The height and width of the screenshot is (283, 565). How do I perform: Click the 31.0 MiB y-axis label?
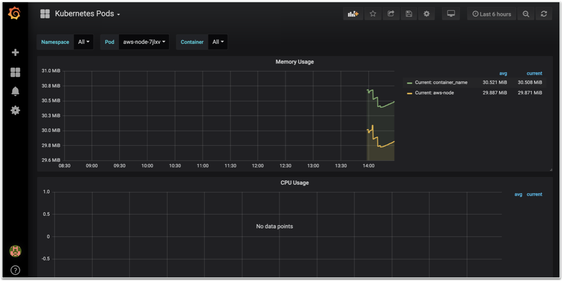(x=51, y=71)
